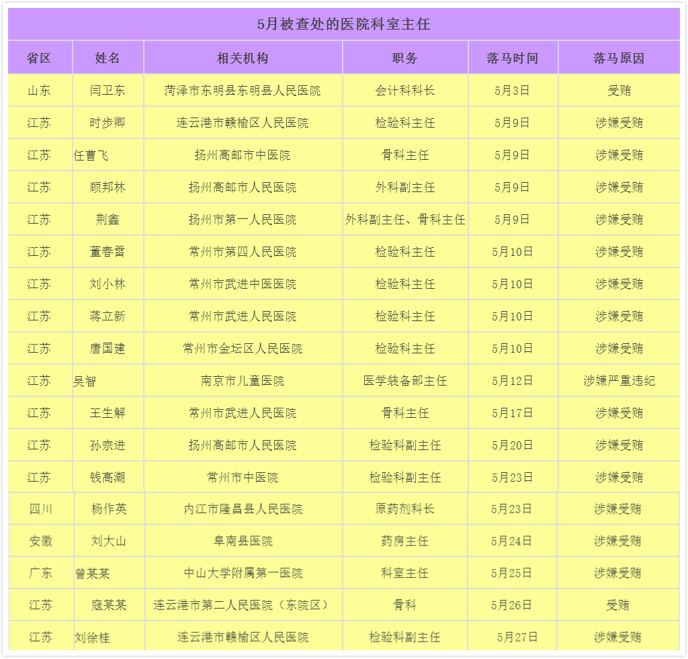Click the date 5月12日
The height and width of the screenshot is (659, 688).
[x=512, y=381]
